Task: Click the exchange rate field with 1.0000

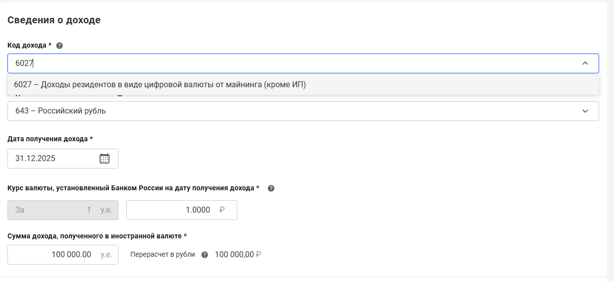Action: click(181, 210)
